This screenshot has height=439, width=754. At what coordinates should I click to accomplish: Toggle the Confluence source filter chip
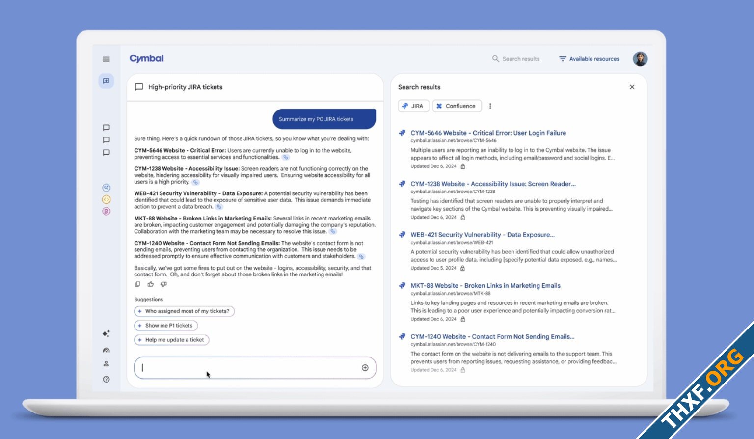(x=457, y=106)
